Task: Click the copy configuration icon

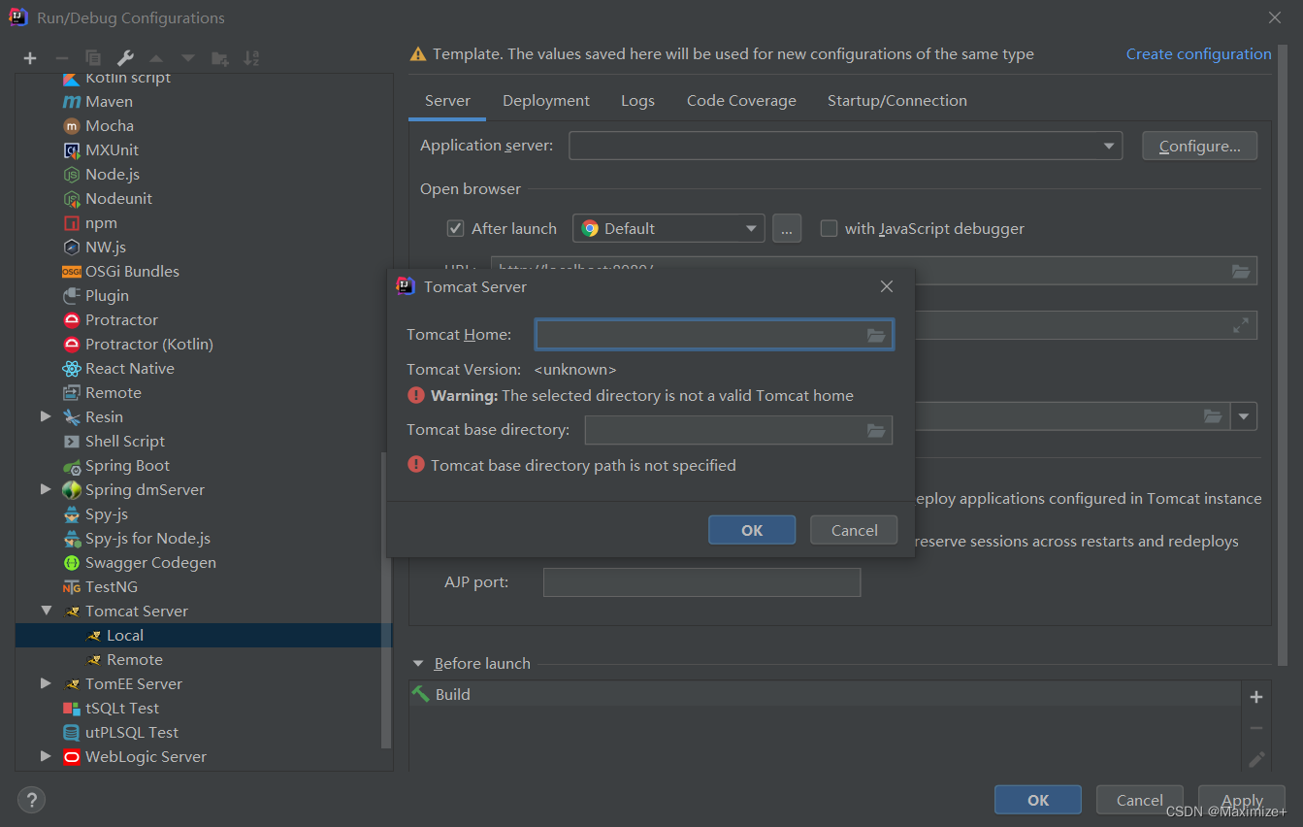Action: 93,58
